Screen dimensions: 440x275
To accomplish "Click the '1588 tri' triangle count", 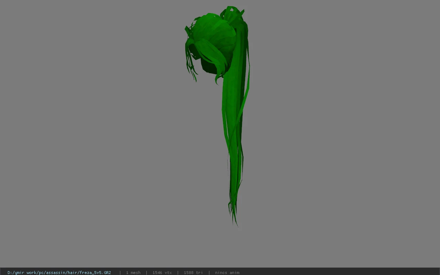I will (193, 273).
